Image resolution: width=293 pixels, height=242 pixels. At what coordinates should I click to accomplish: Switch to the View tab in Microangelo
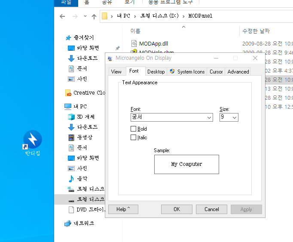click(x=116, y=72)
